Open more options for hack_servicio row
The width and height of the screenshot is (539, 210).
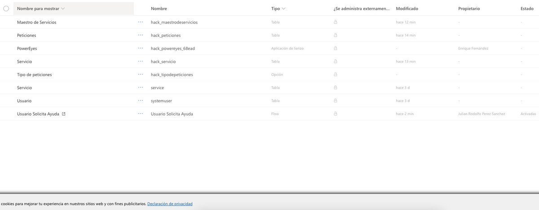[141, 61]
